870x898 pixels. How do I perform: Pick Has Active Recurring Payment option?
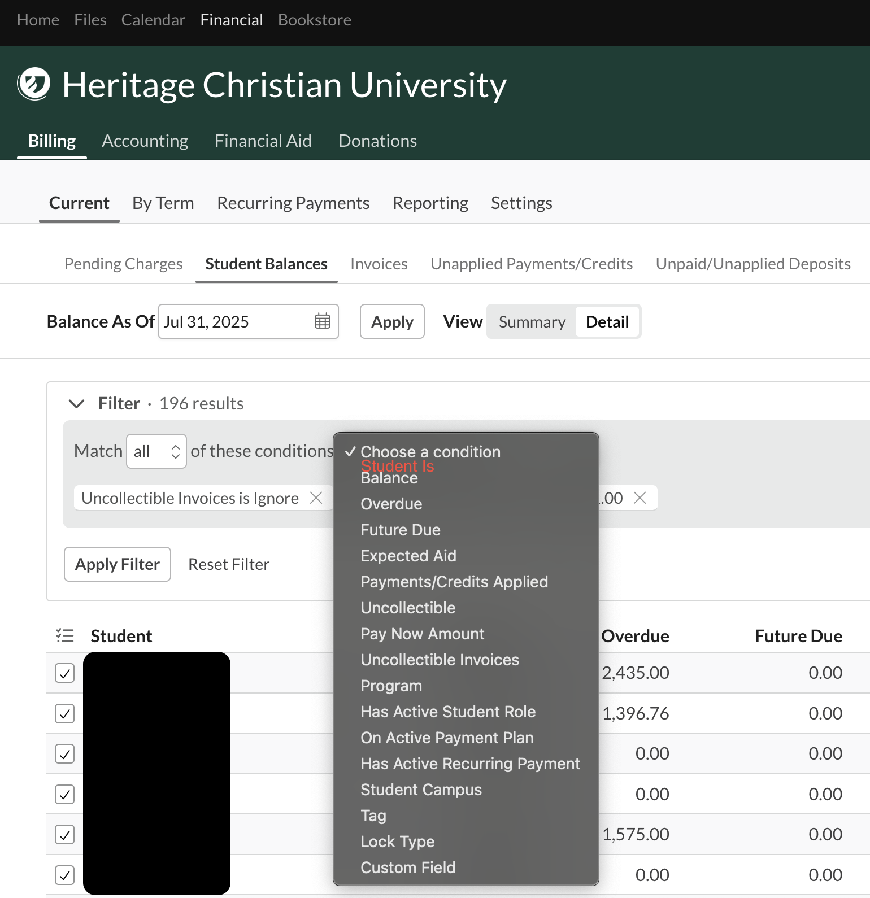click(470, 764)
